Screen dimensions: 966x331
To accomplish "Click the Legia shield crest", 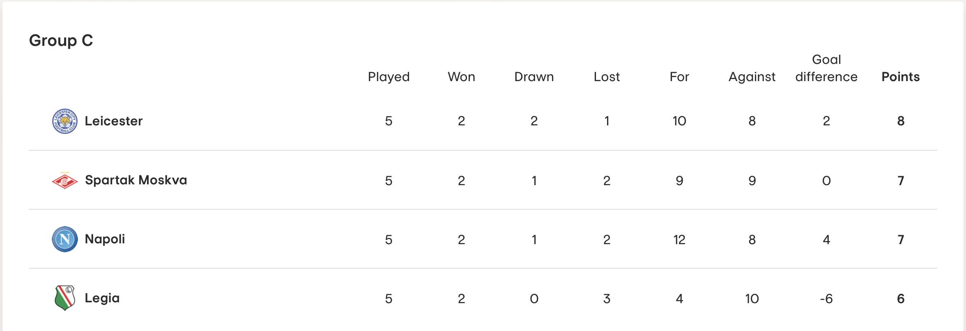I will pyautogui.click(x=65, y=298).
